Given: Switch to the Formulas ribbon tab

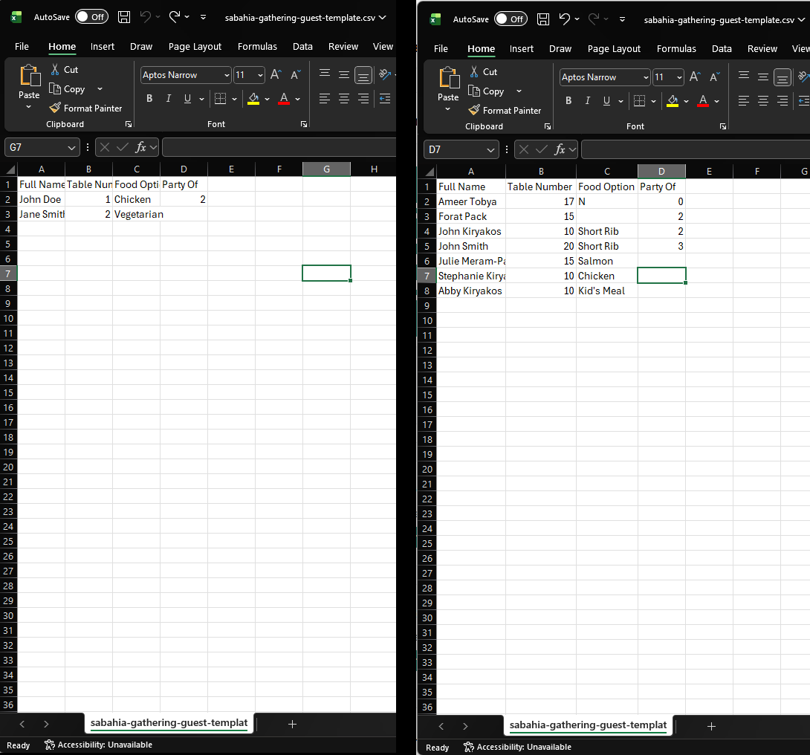Looking at the screenshot, I should (257, 46).
